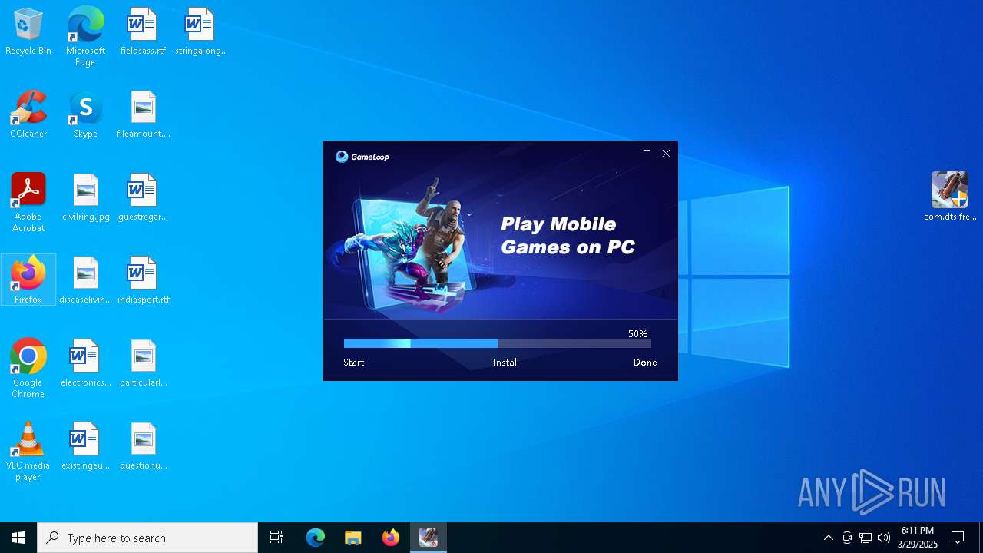Screen dimensions: 983x553
Task: Open the Action Center notifications
Action: tap(958, 538)
